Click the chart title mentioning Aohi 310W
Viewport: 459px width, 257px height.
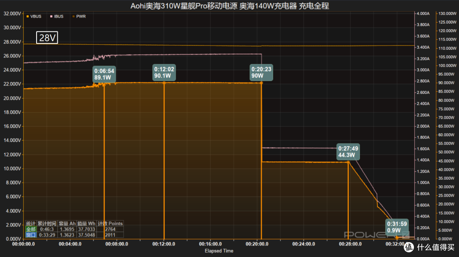click(x=229, y=6)
